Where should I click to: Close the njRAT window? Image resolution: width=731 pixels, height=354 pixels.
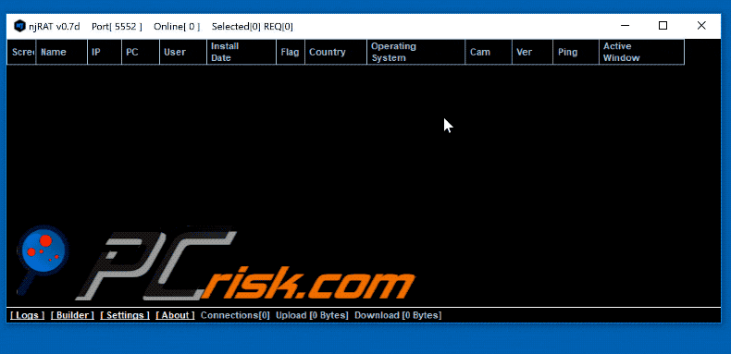tap(701, 26)
